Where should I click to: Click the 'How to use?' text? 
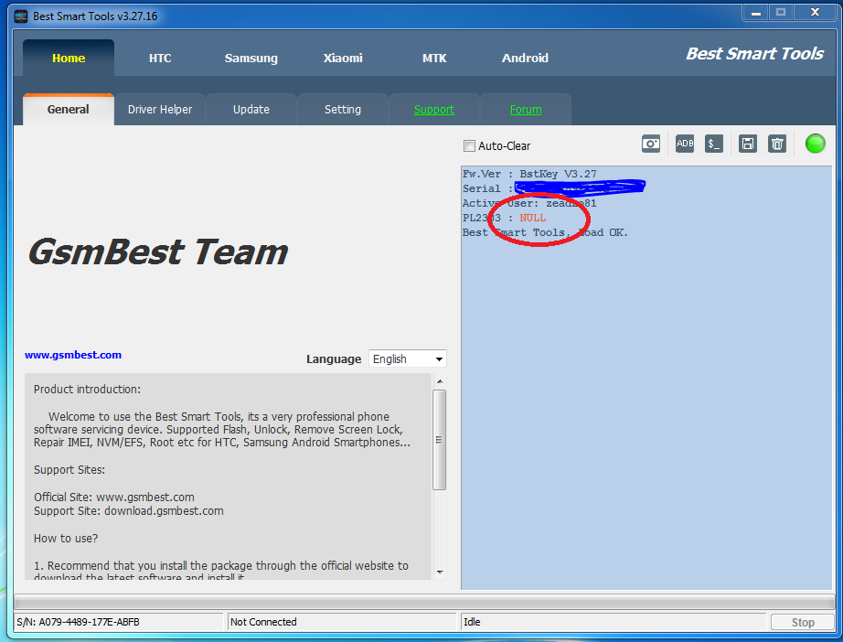pyautogui.click(x=66, y=539)
